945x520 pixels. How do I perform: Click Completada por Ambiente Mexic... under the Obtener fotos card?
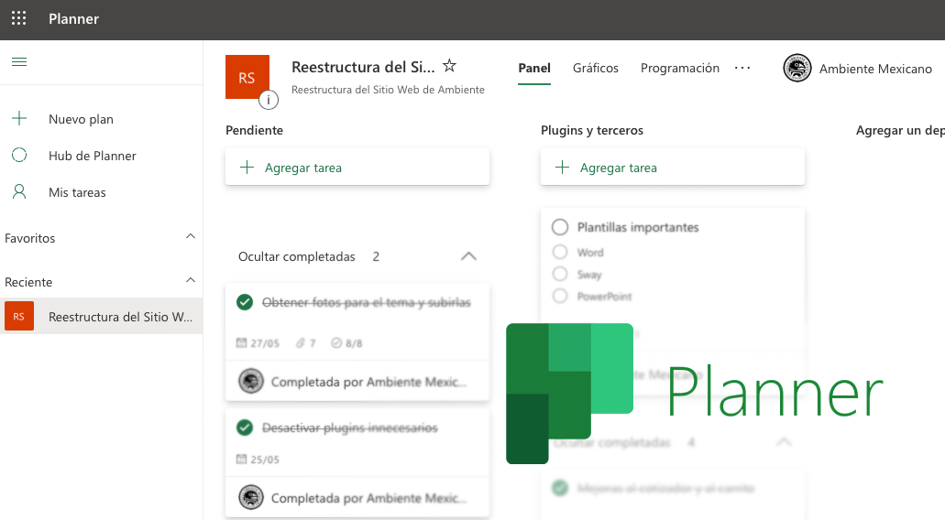click(x=368, y=382)
